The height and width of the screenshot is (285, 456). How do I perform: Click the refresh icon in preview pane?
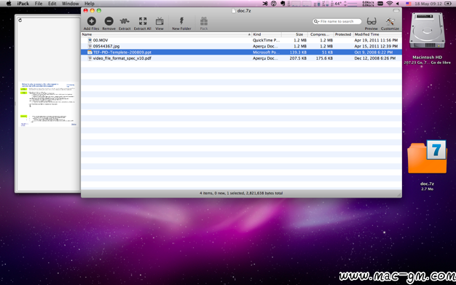coord(20,20)
